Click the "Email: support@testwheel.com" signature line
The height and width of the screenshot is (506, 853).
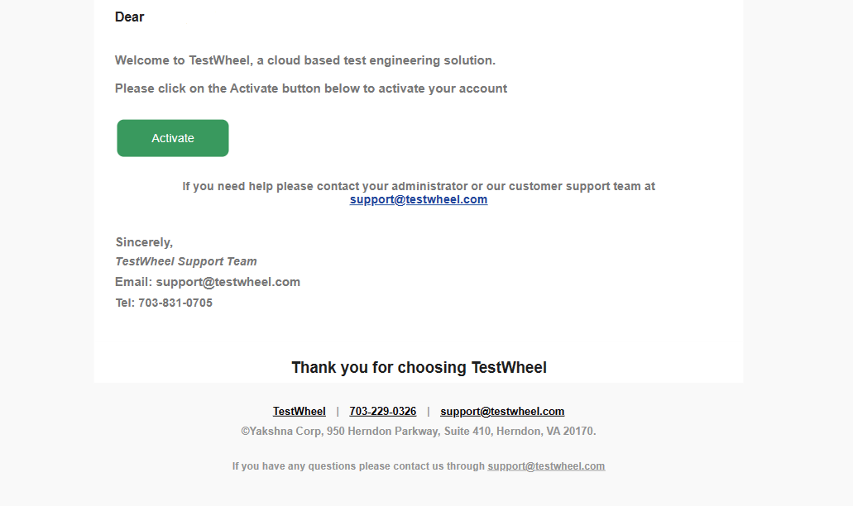point(208,282)
